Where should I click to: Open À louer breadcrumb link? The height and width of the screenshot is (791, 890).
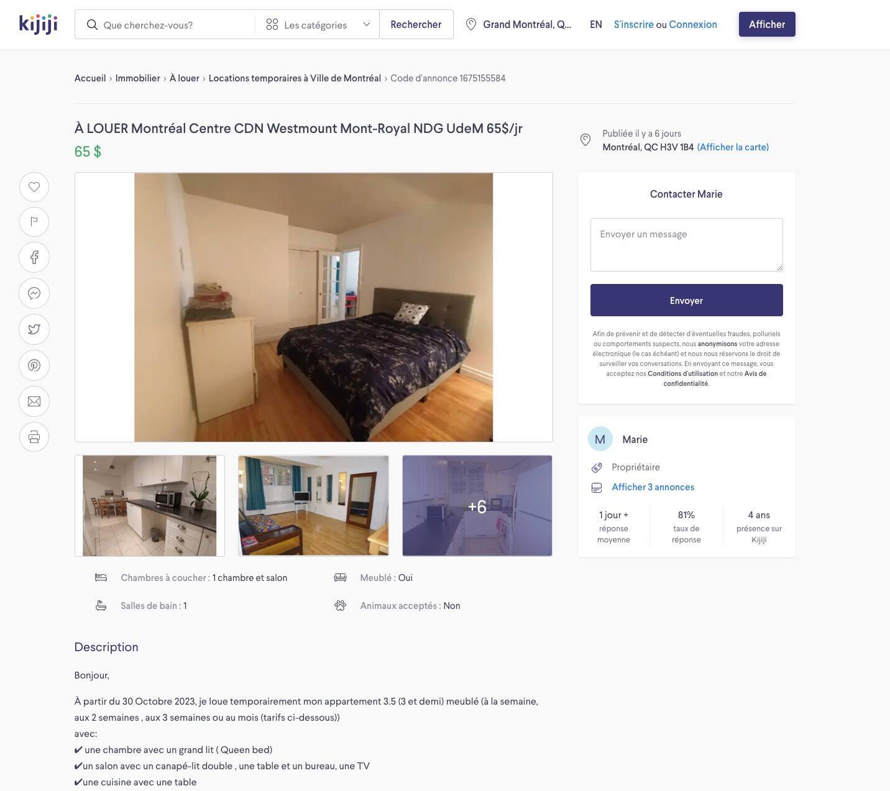coord(185,78)
